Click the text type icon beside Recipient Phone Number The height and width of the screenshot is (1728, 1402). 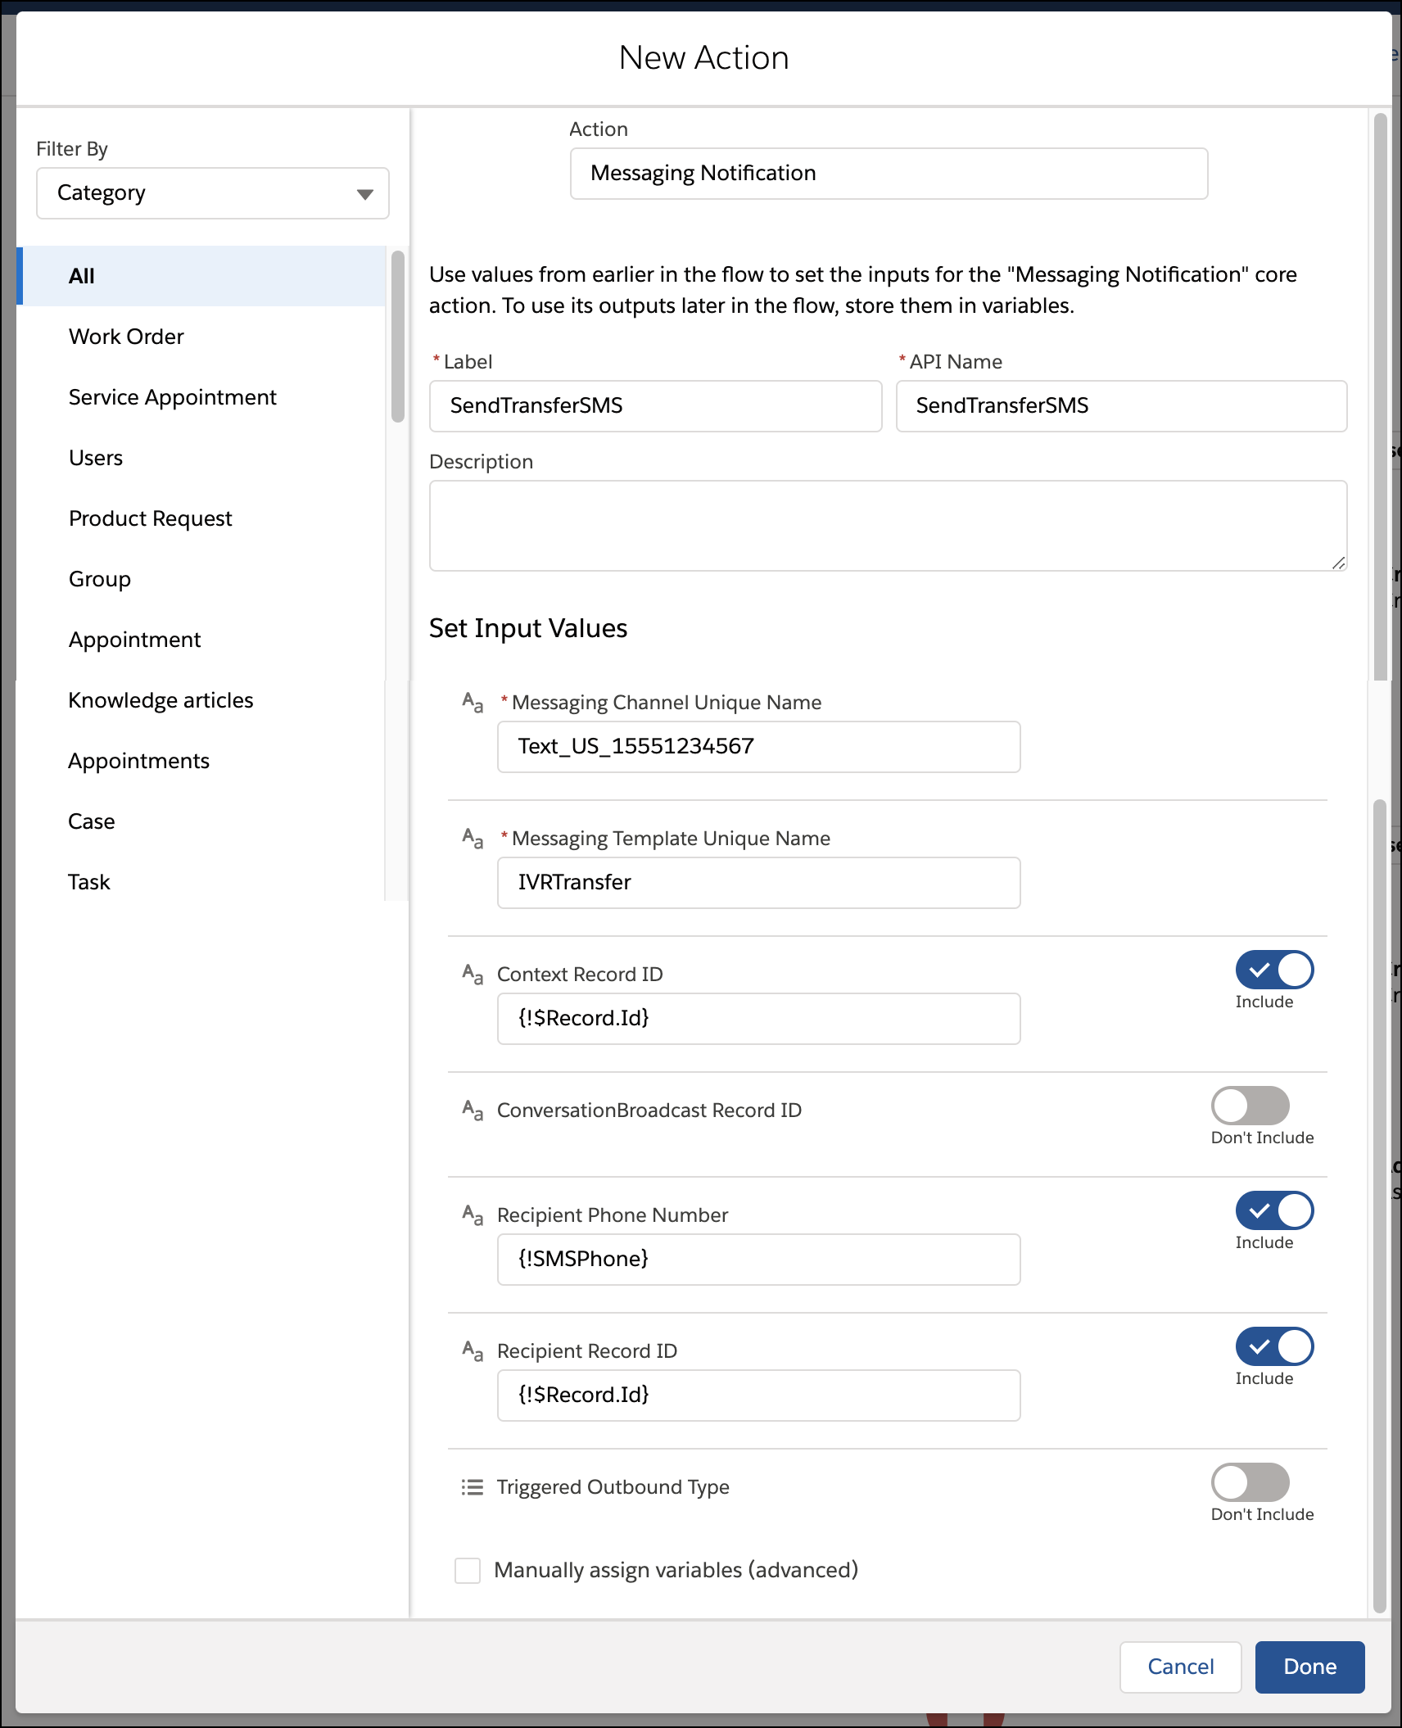(x=473, y=1215)
